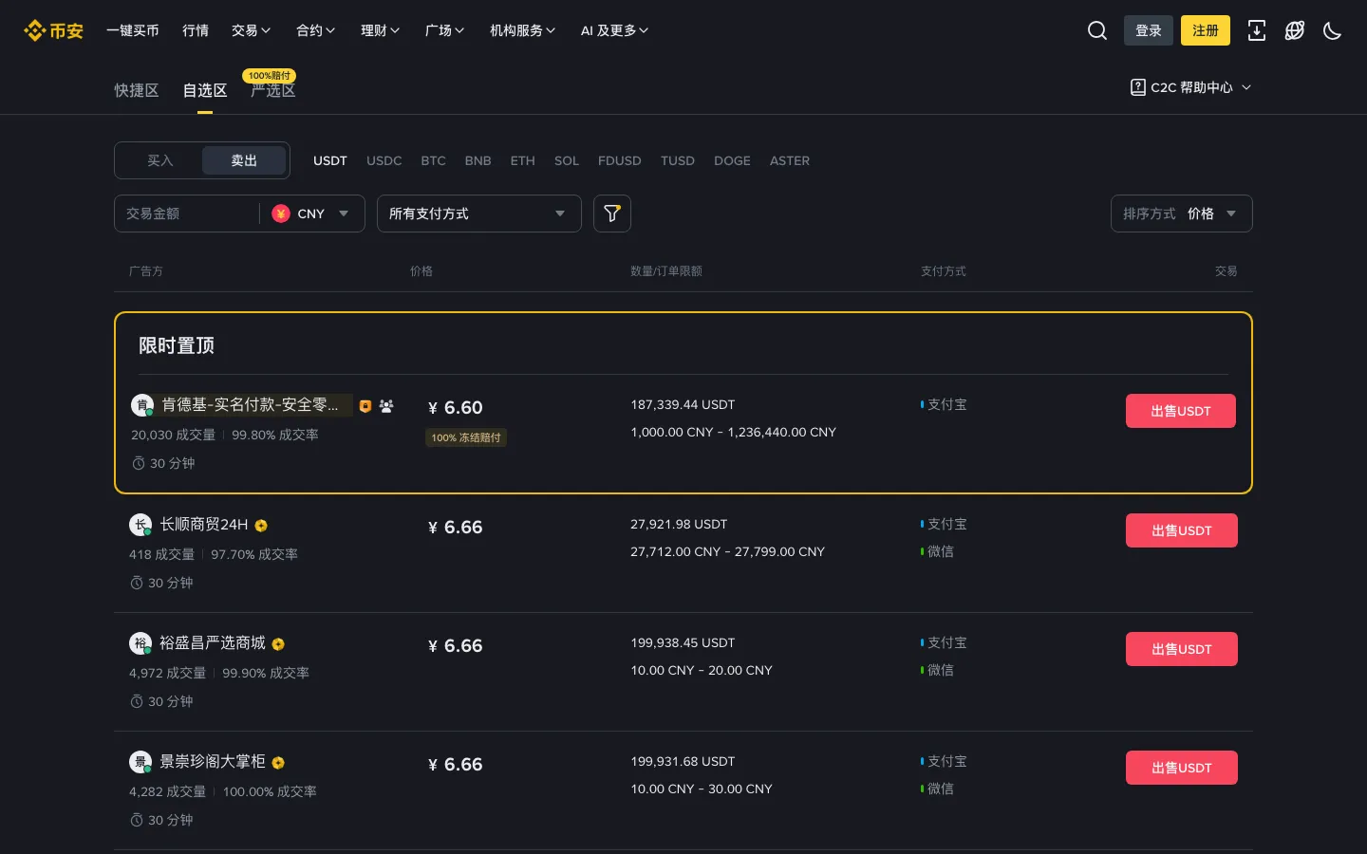This screenshot has width=1367, height=854.
Task: Click 景崇珍阁大掌柜 advertiser avatar
Action: coord(140,762)
